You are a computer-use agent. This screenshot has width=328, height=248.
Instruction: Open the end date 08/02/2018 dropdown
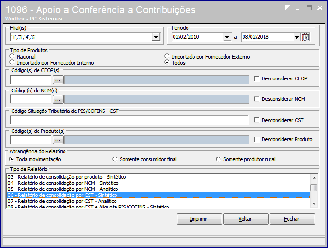pos(296,37)
